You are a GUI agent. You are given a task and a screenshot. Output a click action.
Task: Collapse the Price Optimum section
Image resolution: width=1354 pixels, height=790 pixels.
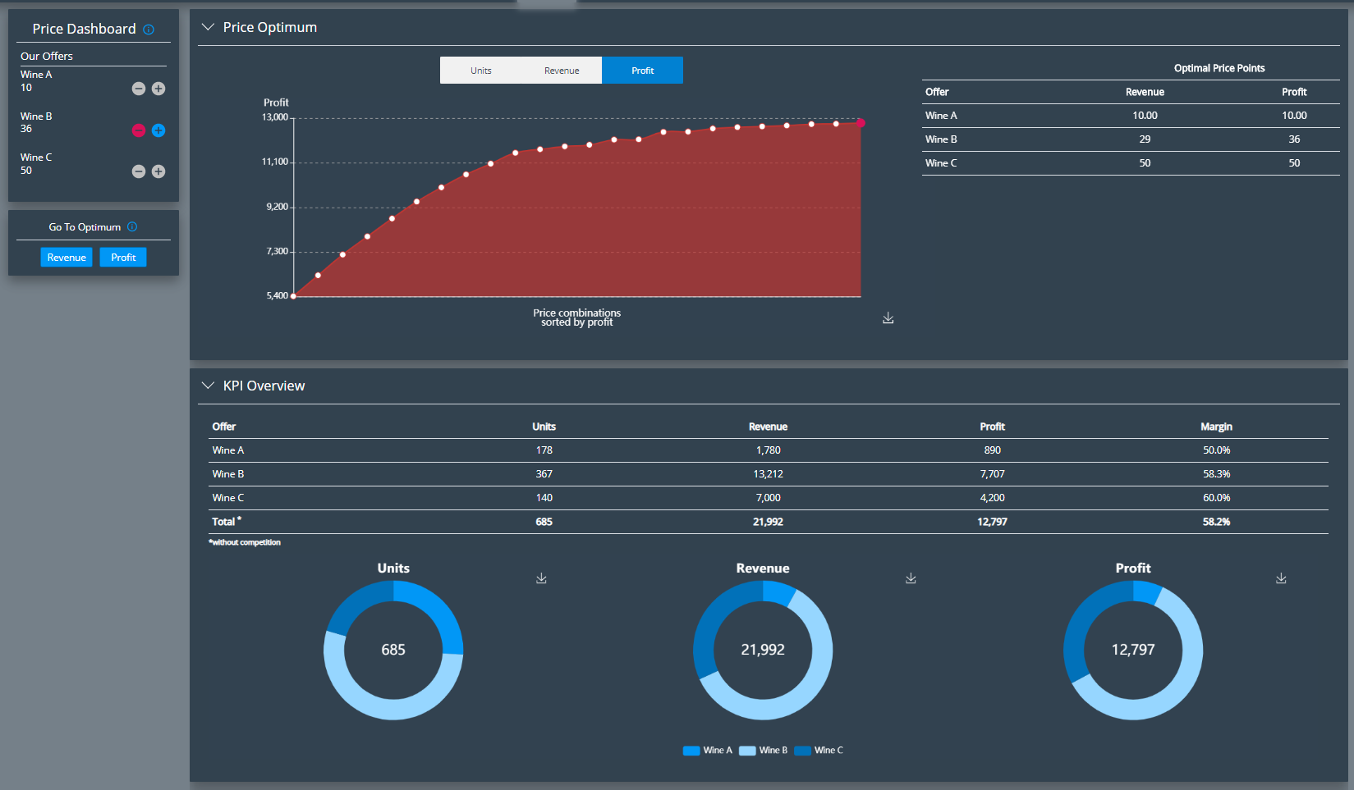[208, 27]
